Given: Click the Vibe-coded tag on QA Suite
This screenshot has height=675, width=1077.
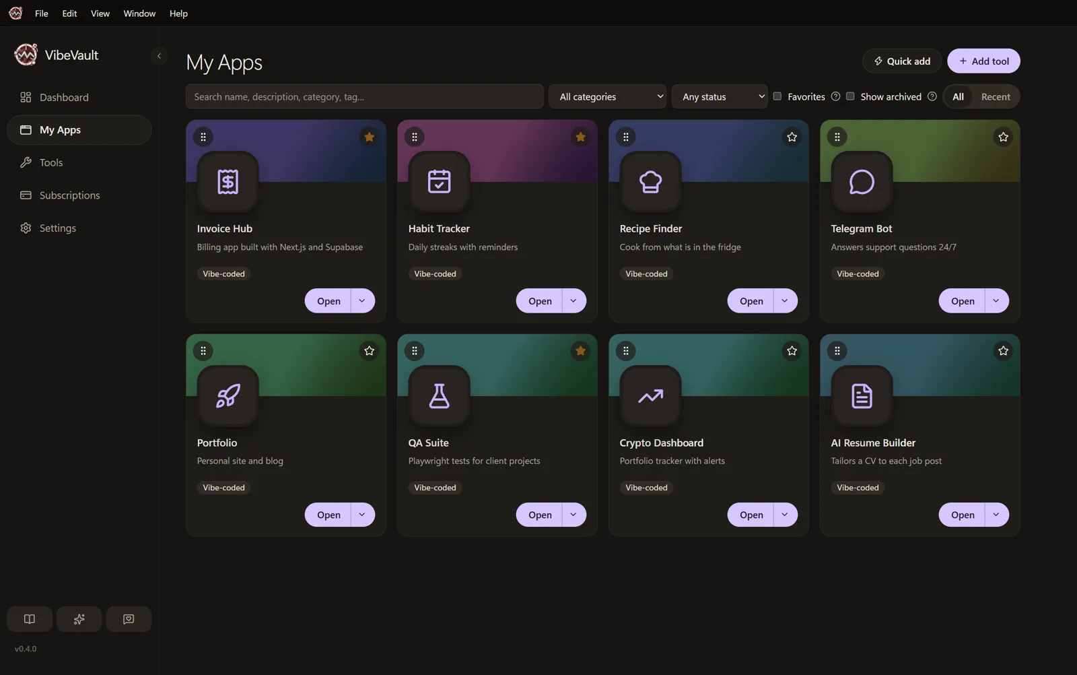Looking at the screenshot, I should click(435, 488).
